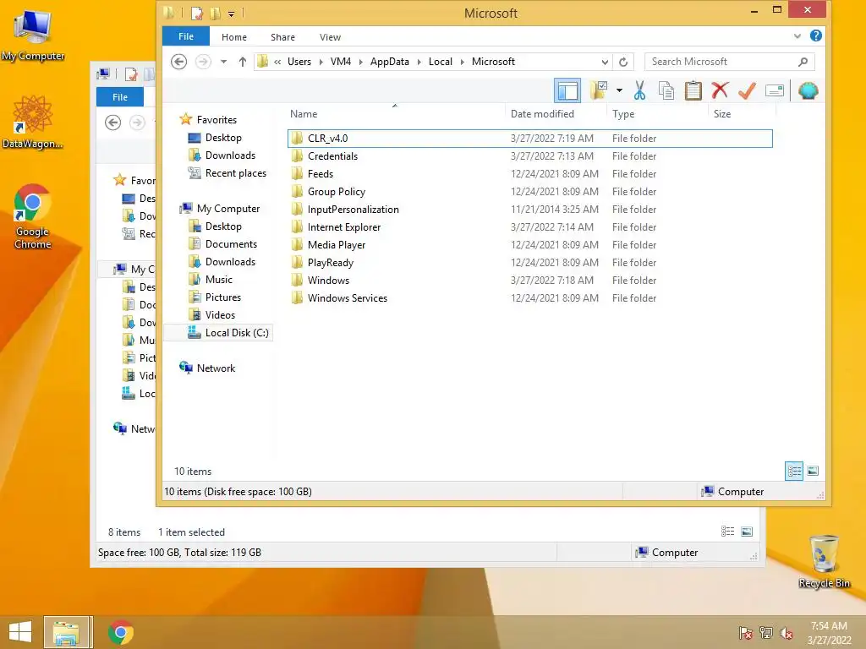Click the muted volume tray icon
Image resolution: width=866 pixels, height=649 pixels.
click(787, 633)
